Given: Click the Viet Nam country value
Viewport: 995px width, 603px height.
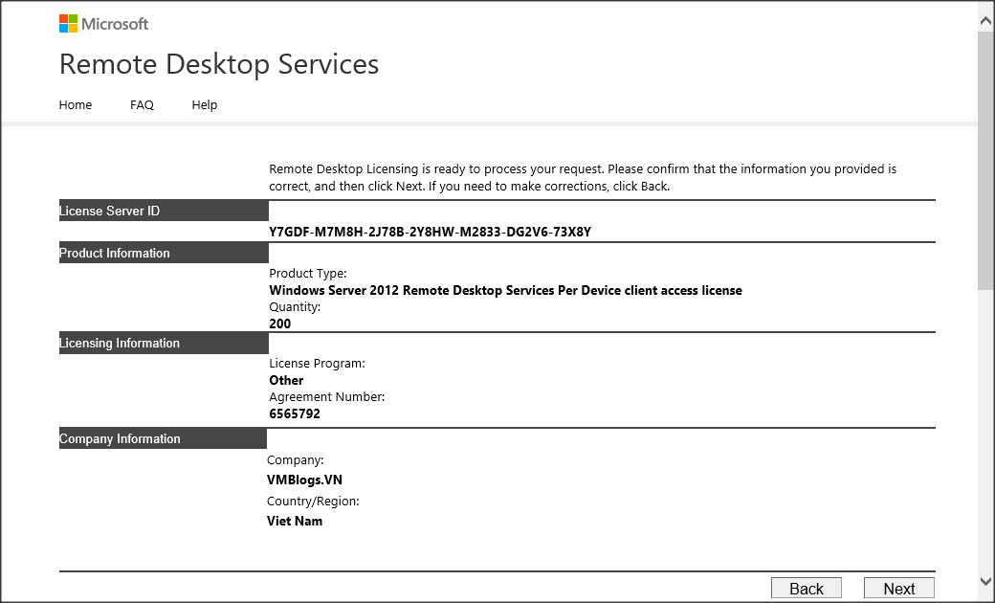Looking at the screenshot, I should coord(295,522).
